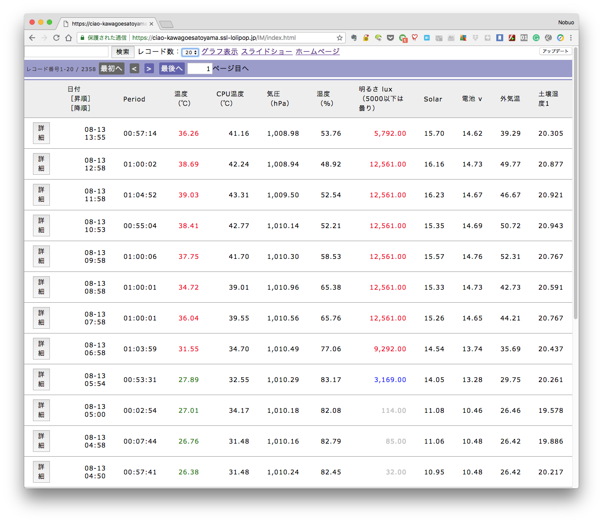Click the green secure padlock icon

82,38
